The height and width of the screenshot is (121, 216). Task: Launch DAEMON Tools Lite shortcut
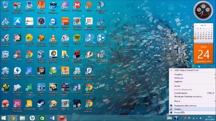click(17, 73)
